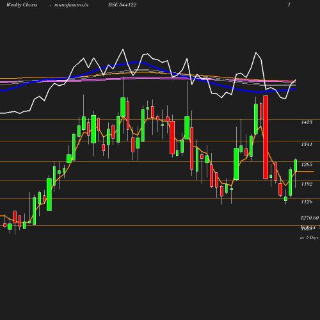This screenshot has width=320, height=320.
Task: Click the 'Weekly Charts' title text
Action: pos(22,4)
